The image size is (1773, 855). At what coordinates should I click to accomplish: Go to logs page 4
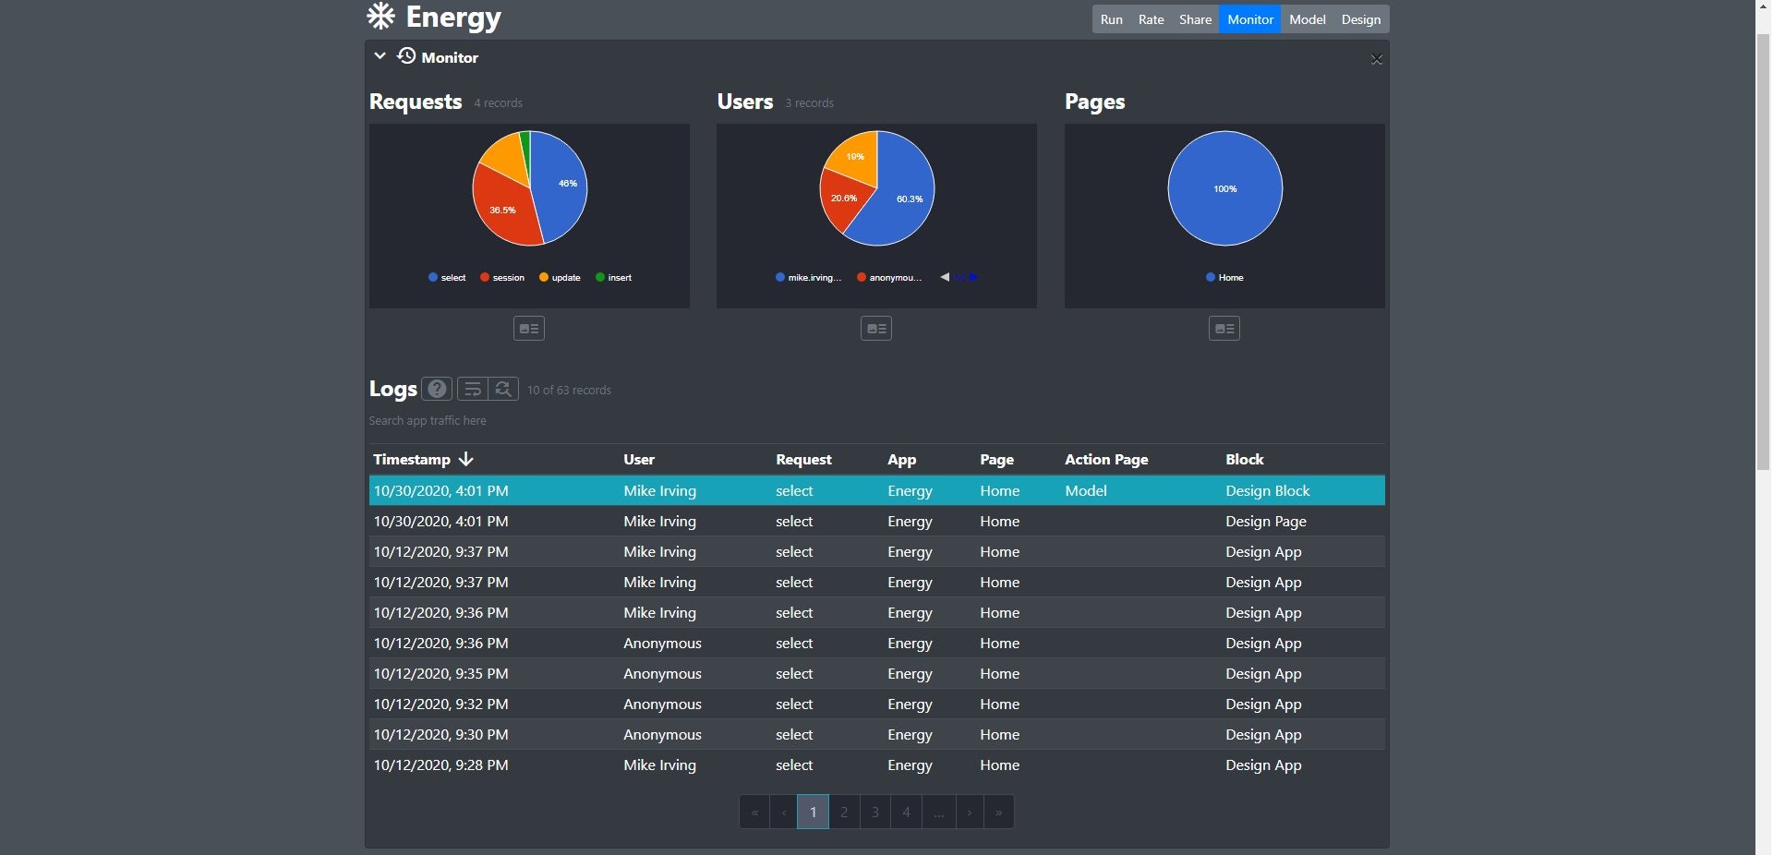[907, 813]
